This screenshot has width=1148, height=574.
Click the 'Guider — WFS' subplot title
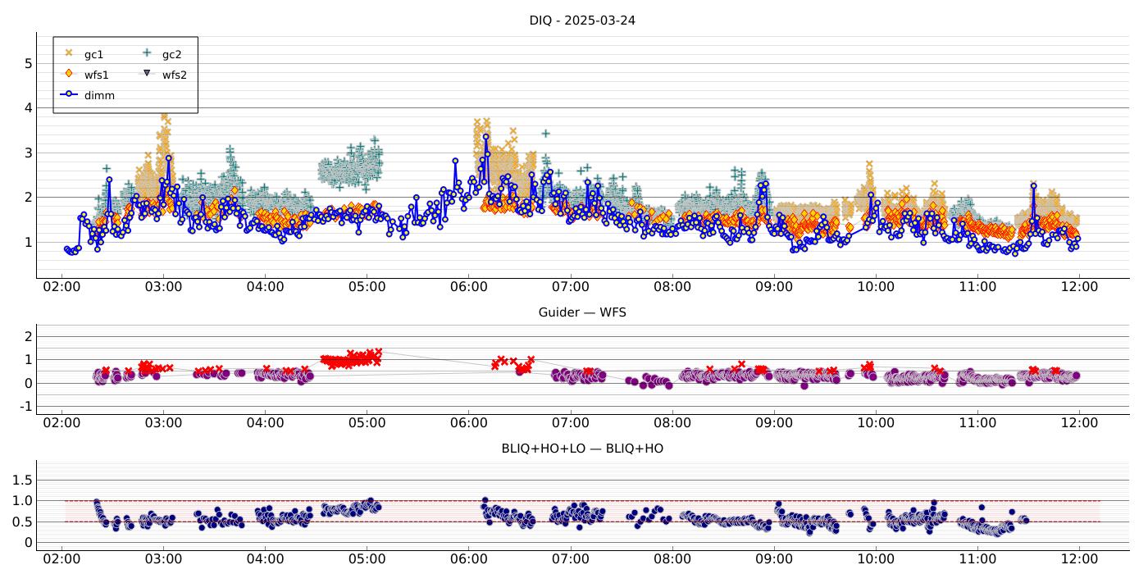click(582, 312)
